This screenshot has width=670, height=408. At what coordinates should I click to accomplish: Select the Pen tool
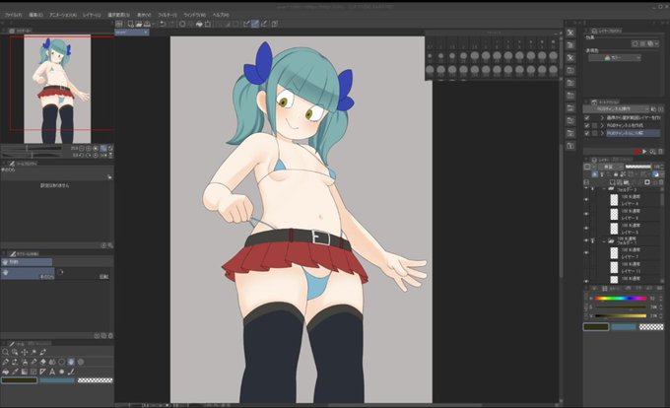(x=6, y=362)
